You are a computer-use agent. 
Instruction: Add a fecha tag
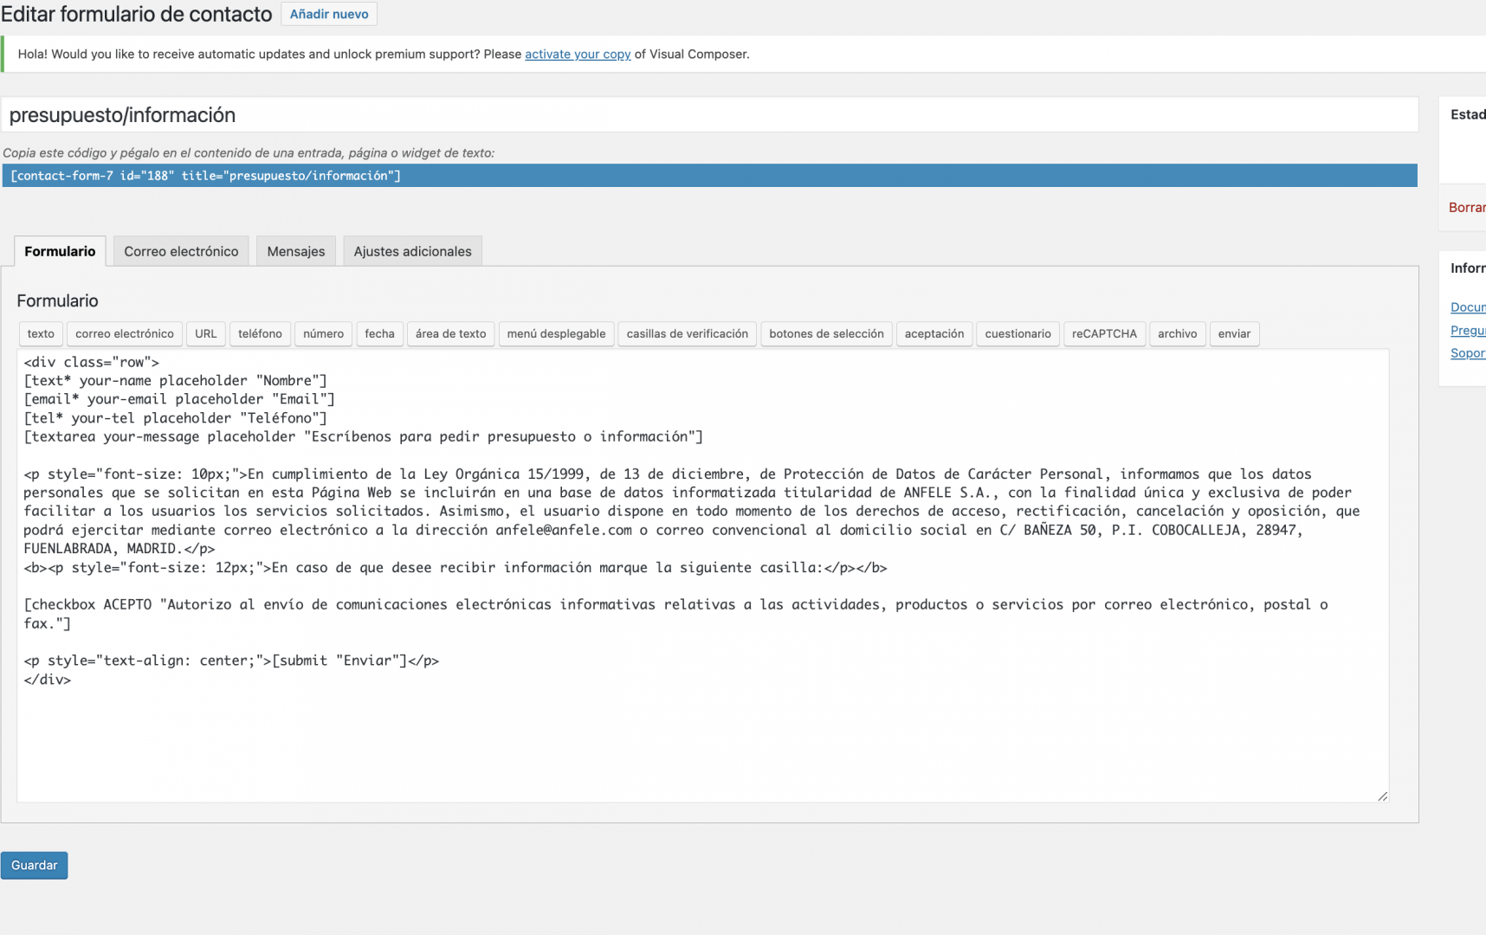point(379,333)
